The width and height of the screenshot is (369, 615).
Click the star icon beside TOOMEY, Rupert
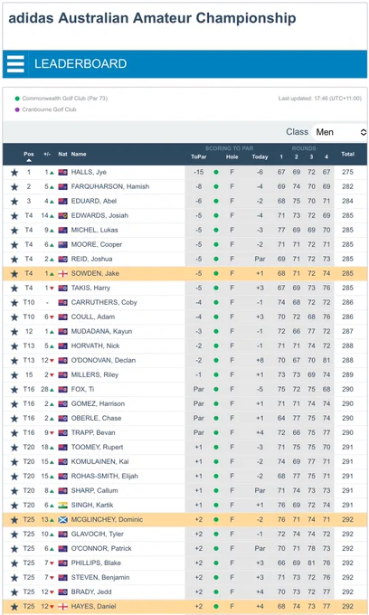click(14, 448)
